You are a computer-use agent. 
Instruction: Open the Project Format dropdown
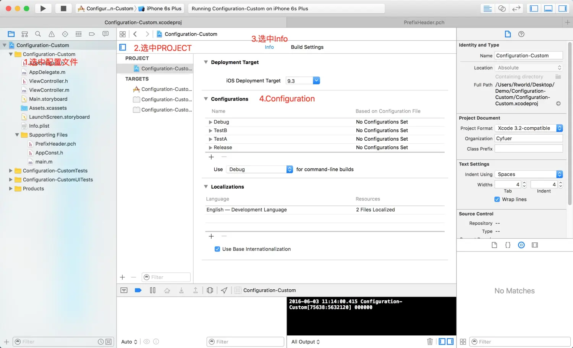(529, 128)
